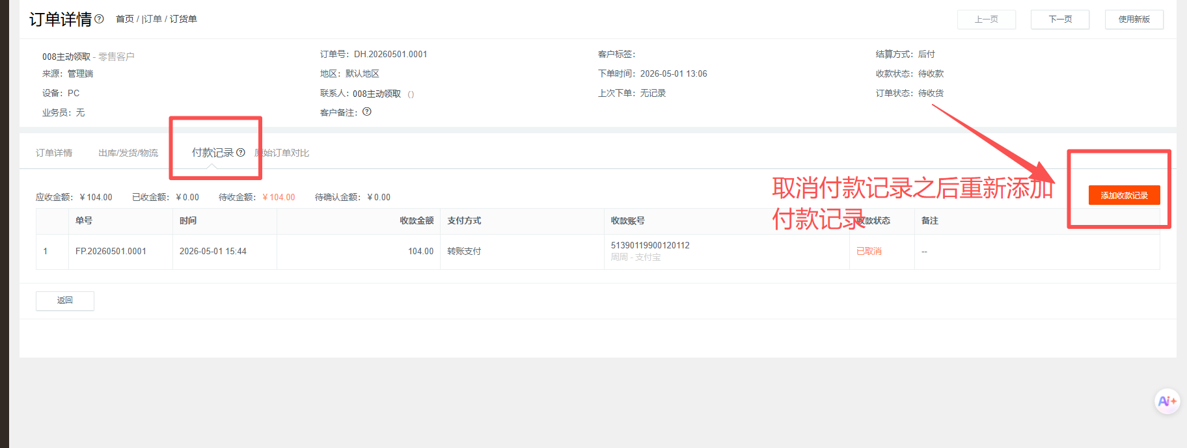Go to next order with 下一页

pos(1060,20)
